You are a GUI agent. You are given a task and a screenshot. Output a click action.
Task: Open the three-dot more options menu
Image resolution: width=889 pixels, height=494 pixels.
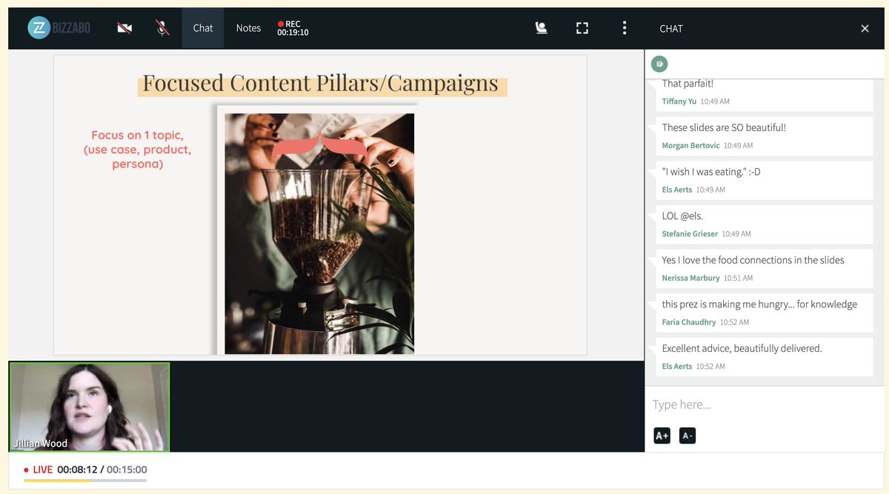(625, 28)
